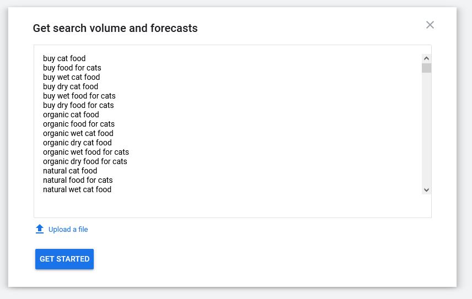Close the search volume dialog

(430, 25)
